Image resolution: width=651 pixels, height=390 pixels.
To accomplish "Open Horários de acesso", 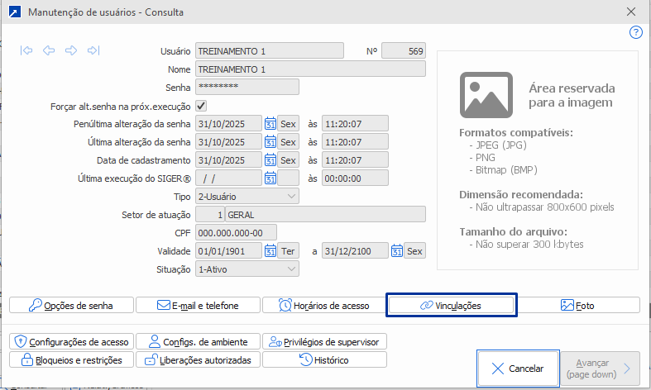I will [x=324, y=305].
